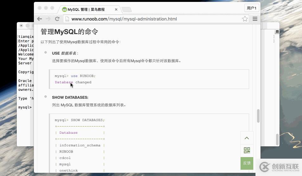Click the browser back arrow

point(40,19)
